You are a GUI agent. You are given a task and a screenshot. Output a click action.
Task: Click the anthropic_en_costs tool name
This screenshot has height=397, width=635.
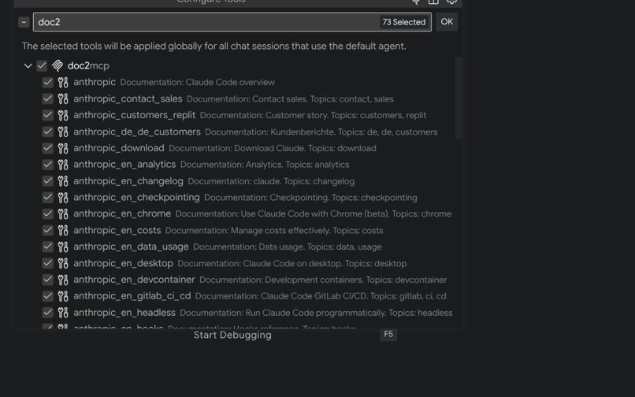tap(117, 230)
